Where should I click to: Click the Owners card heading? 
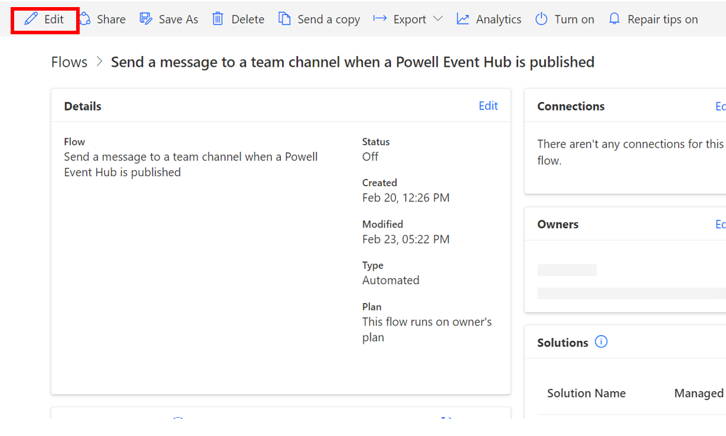click(558, 224)
